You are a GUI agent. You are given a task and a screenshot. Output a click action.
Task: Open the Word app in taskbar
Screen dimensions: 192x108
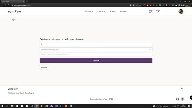tap(56, 106)
